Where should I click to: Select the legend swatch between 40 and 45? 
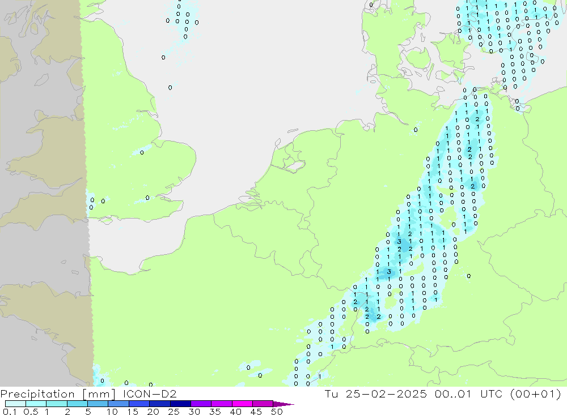click(x=242, y=404)
